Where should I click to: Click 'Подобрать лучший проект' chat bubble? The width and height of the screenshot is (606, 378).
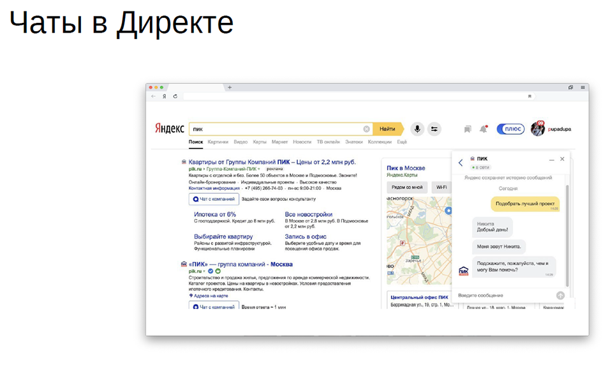pyautogui.click(x=525, y=204)
